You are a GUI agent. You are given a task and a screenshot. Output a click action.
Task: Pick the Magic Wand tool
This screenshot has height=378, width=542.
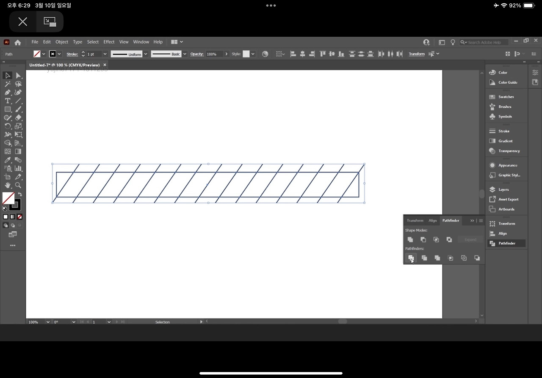point(8,84)
